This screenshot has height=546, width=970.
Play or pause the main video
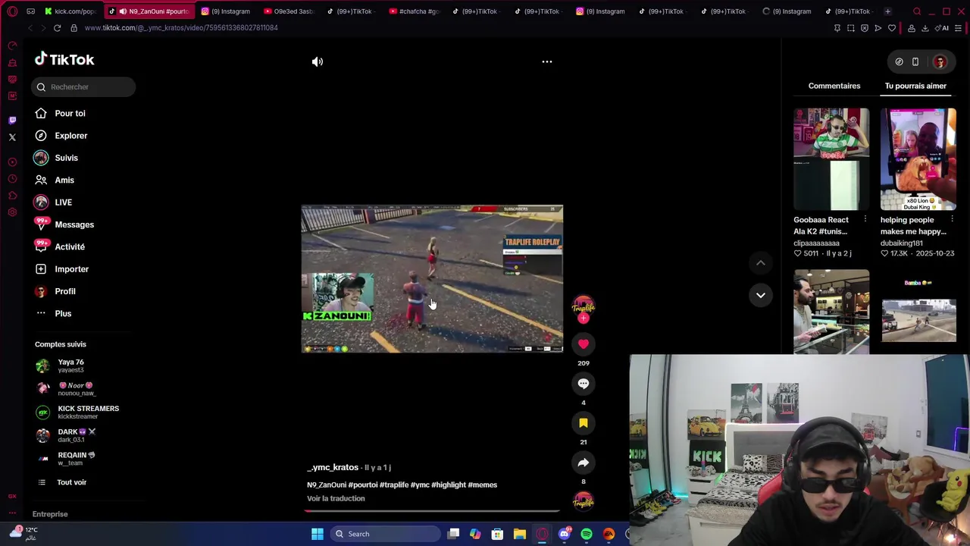tap(432, 278)
